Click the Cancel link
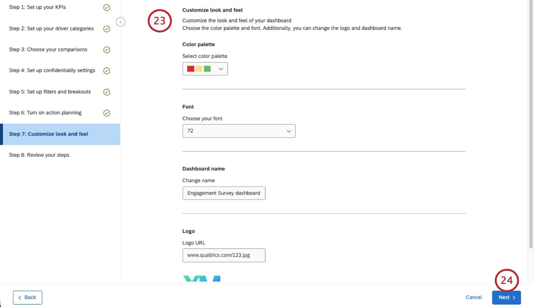Screen dimensions: 534x307 [474, 297]
